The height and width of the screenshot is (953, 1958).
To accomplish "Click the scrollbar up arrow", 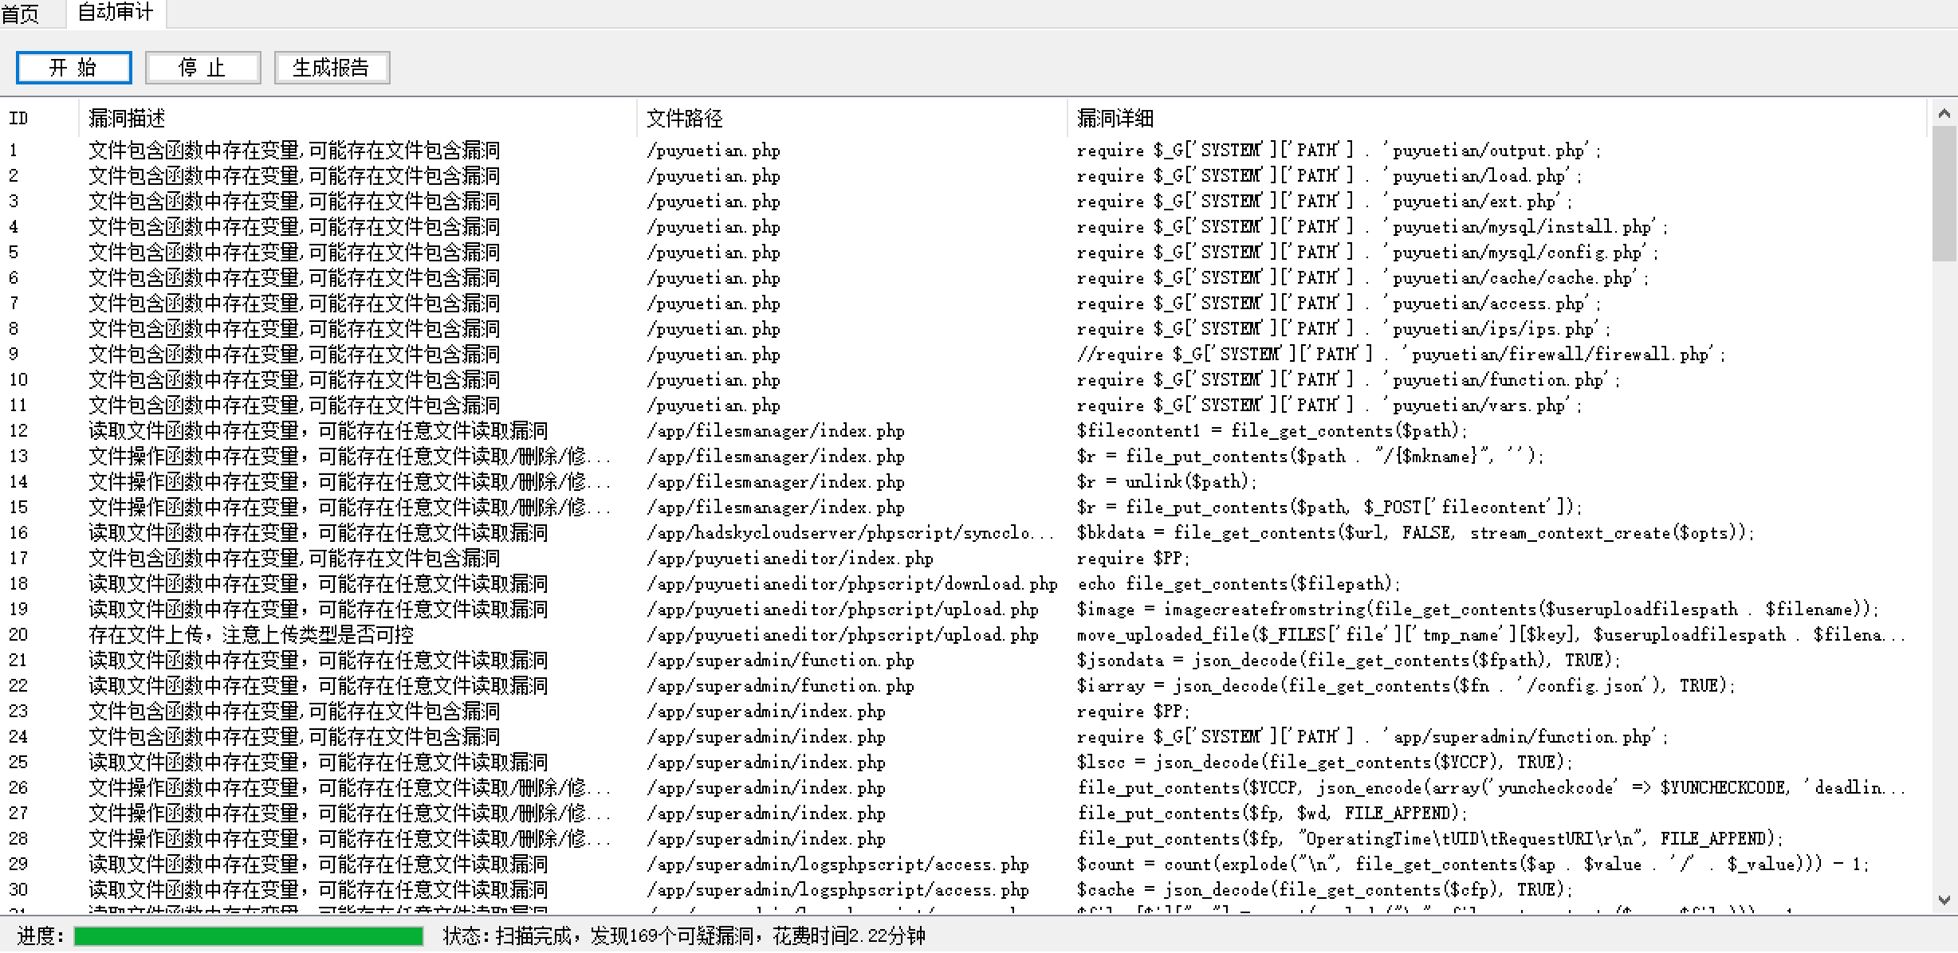I will point(1944,114).
